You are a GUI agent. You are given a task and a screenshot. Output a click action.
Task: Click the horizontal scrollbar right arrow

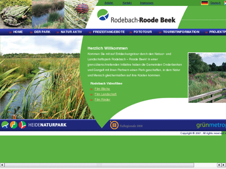click(x=224, y=165)
